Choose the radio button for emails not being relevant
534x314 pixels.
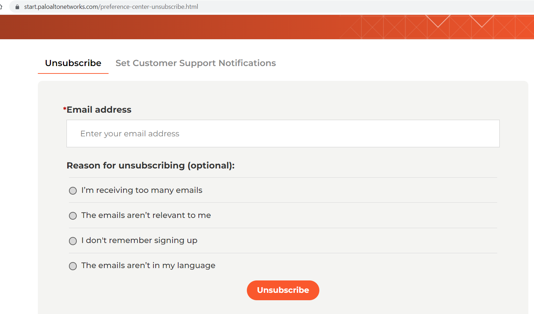point(73,216)
